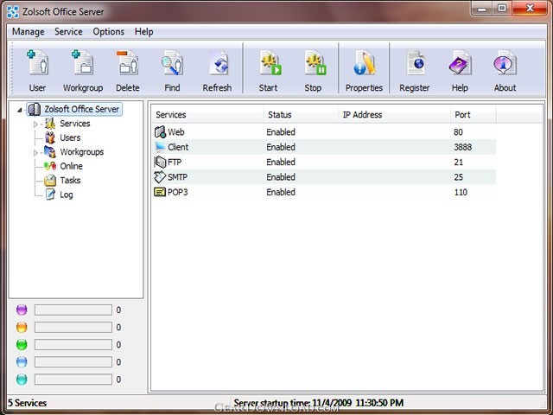The height and width of the screenshot is (415, 553).
Task: Select Workgroups in the tree
Action: click(x=82, y=152)
